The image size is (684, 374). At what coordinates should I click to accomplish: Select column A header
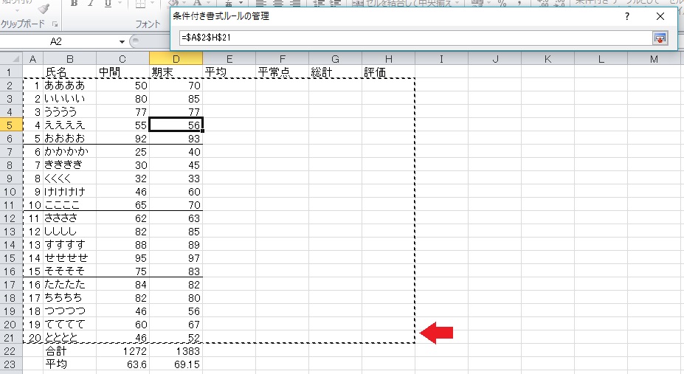32,59
